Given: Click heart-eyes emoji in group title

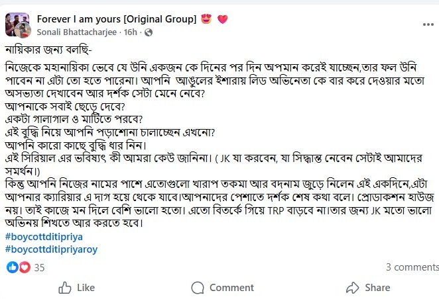Looking at the screenshot, I should (x=207, y=19).
